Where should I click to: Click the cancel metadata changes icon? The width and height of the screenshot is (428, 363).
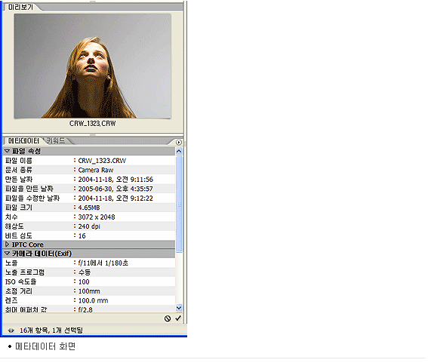click(x=168, y=318)
